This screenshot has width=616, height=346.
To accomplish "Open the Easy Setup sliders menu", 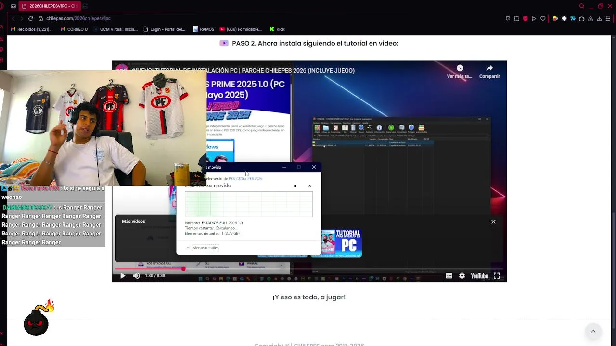I will tap(608, 19).
